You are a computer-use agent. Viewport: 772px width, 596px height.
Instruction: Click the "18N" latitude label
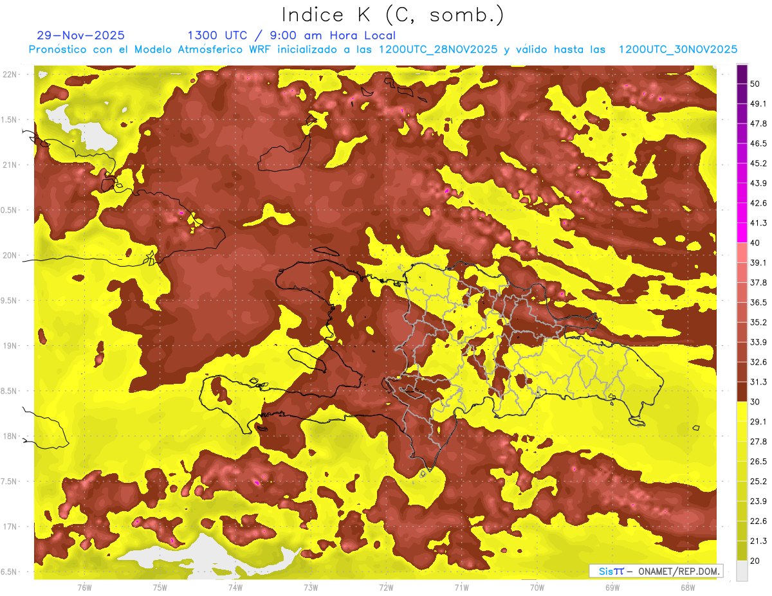(x=11, y=437)
